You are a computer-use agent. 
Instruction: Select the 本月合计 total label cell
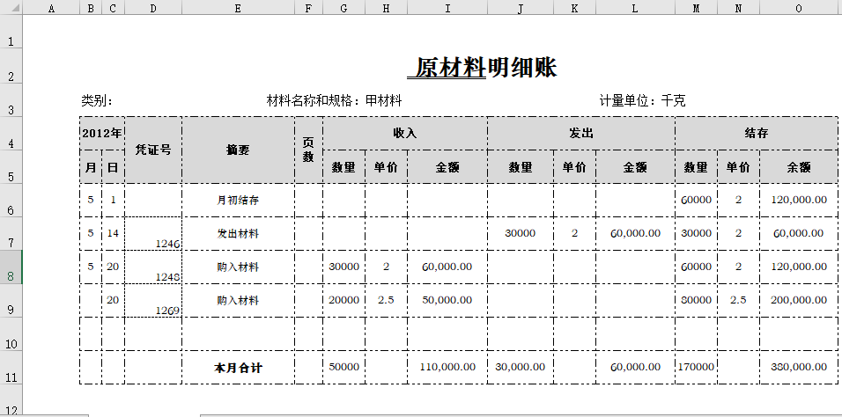(238, 368)
